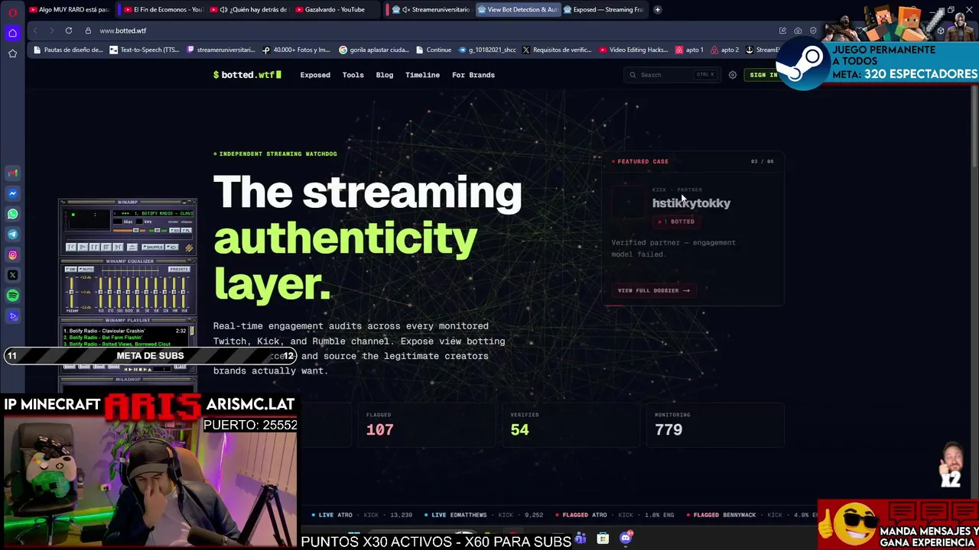The image size is (979, 550).
Task: Select playlist track Clavicular Crashin'
Action: 125,331
